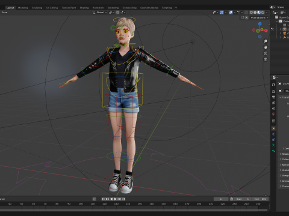The image size is (289, 216).
Task: Open the Object Constraints properties tab
Action: (273, 140)
